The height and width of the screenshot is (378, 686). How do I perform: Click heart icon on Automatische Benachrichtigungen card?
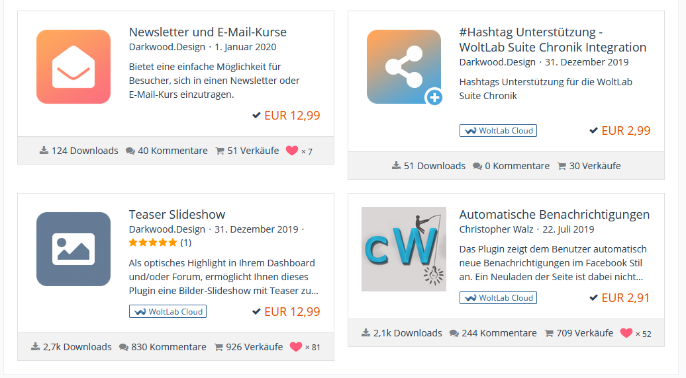click(626, 333)
